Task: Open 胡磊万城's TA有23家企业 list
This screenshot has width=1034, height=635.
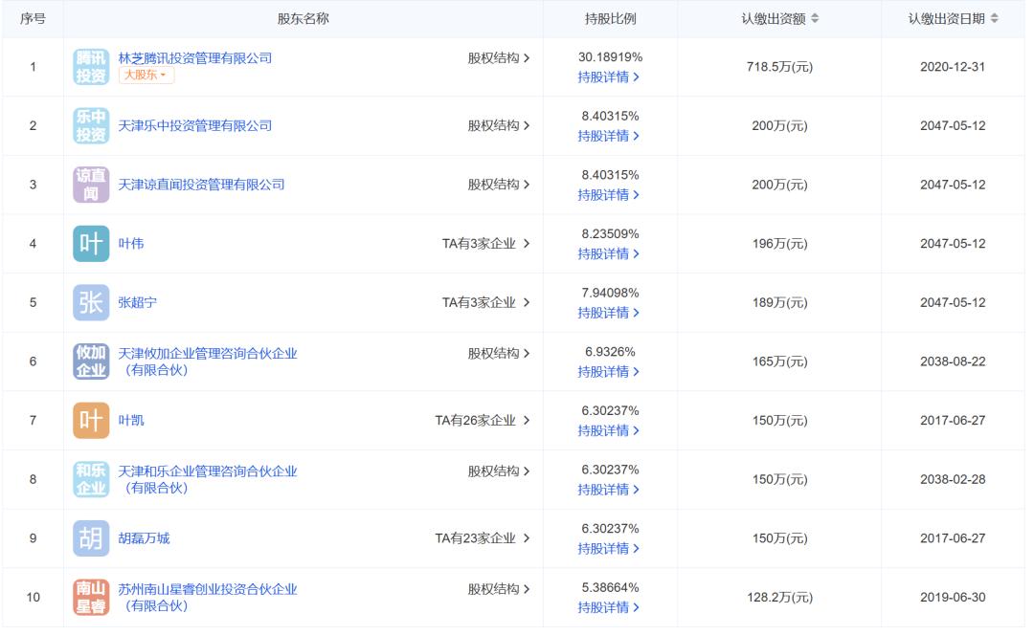Action: (x=482, y=538)
